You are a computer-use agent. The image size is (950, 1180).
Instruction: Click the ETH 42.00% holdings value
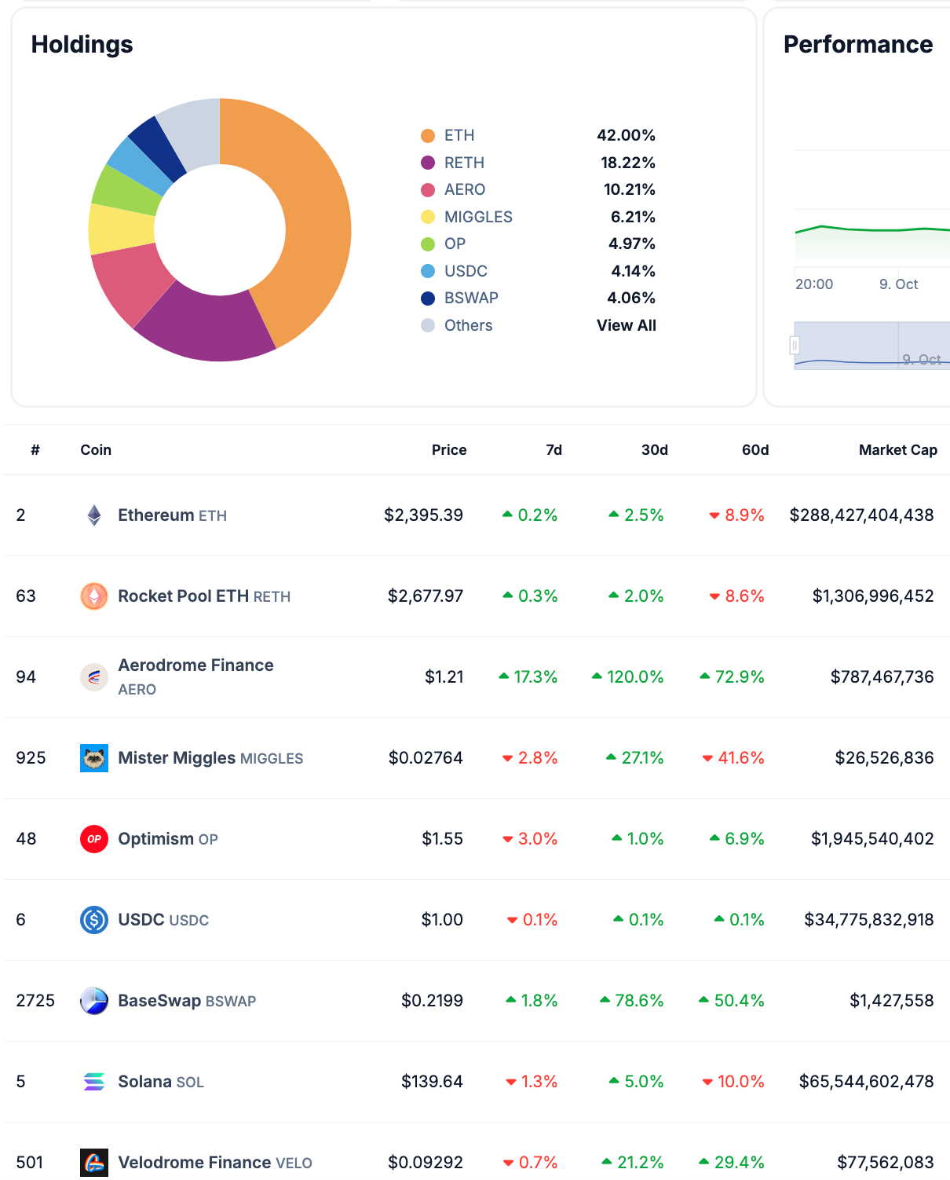point(626,136)
